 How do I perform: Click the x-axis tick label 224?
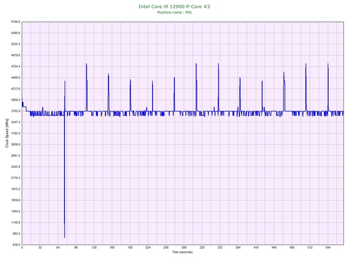coord(148,247)
